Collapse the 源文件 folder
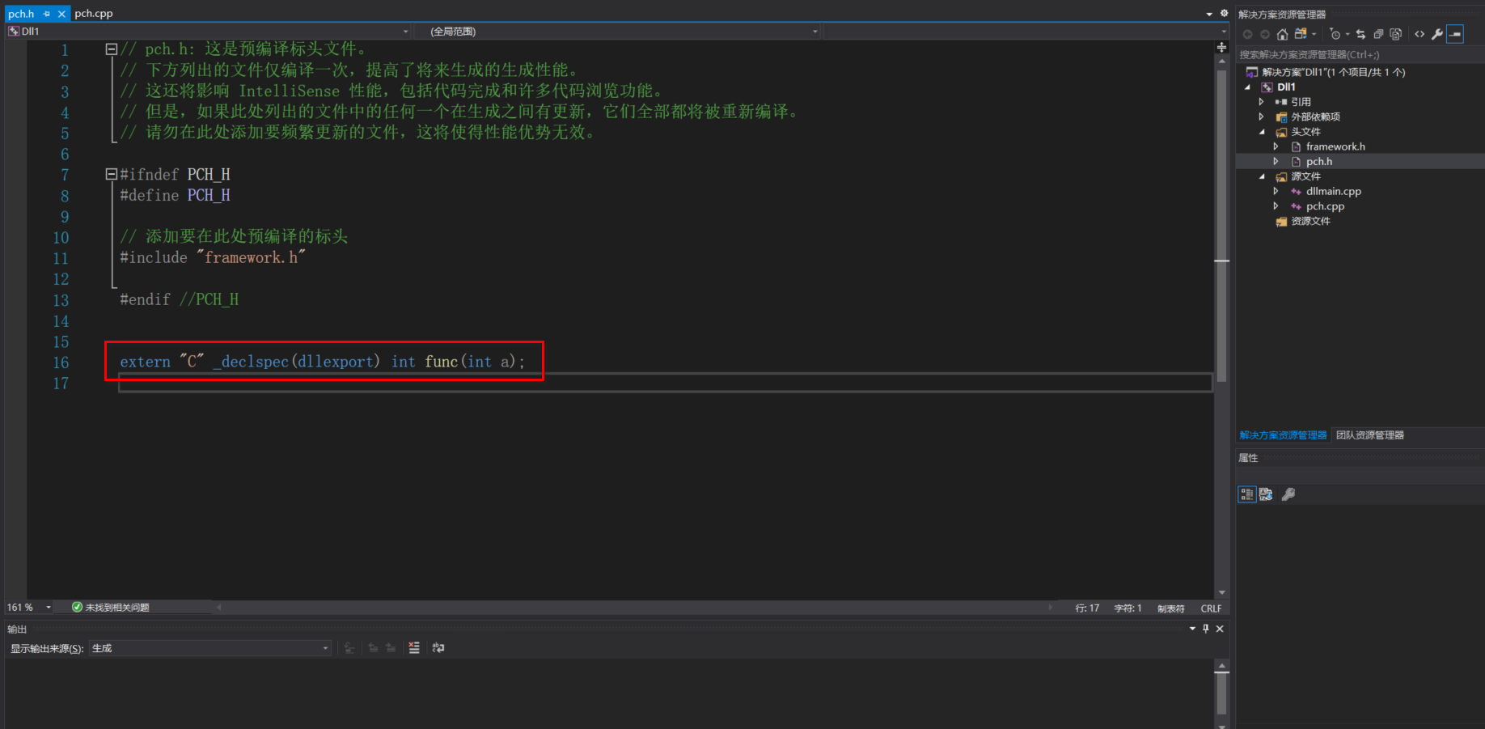The width and height of the screenshot is (1485, 729). pyautogui.click(x=1262, y=176)
